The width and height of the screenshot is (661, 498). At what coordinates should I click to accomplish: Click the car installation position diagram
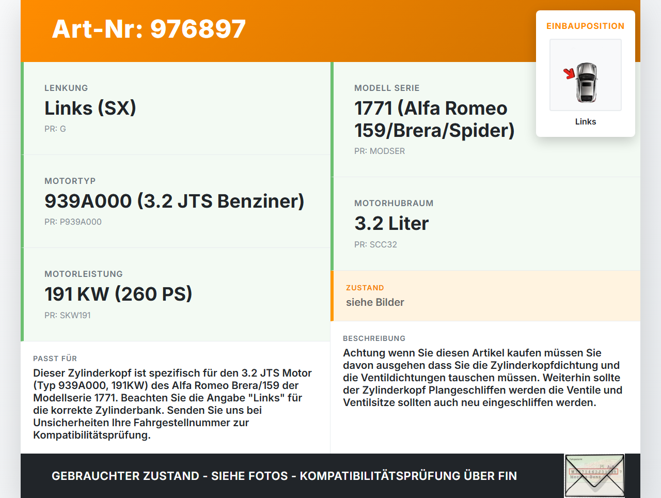pyautogui.click(x=585, y=75)
